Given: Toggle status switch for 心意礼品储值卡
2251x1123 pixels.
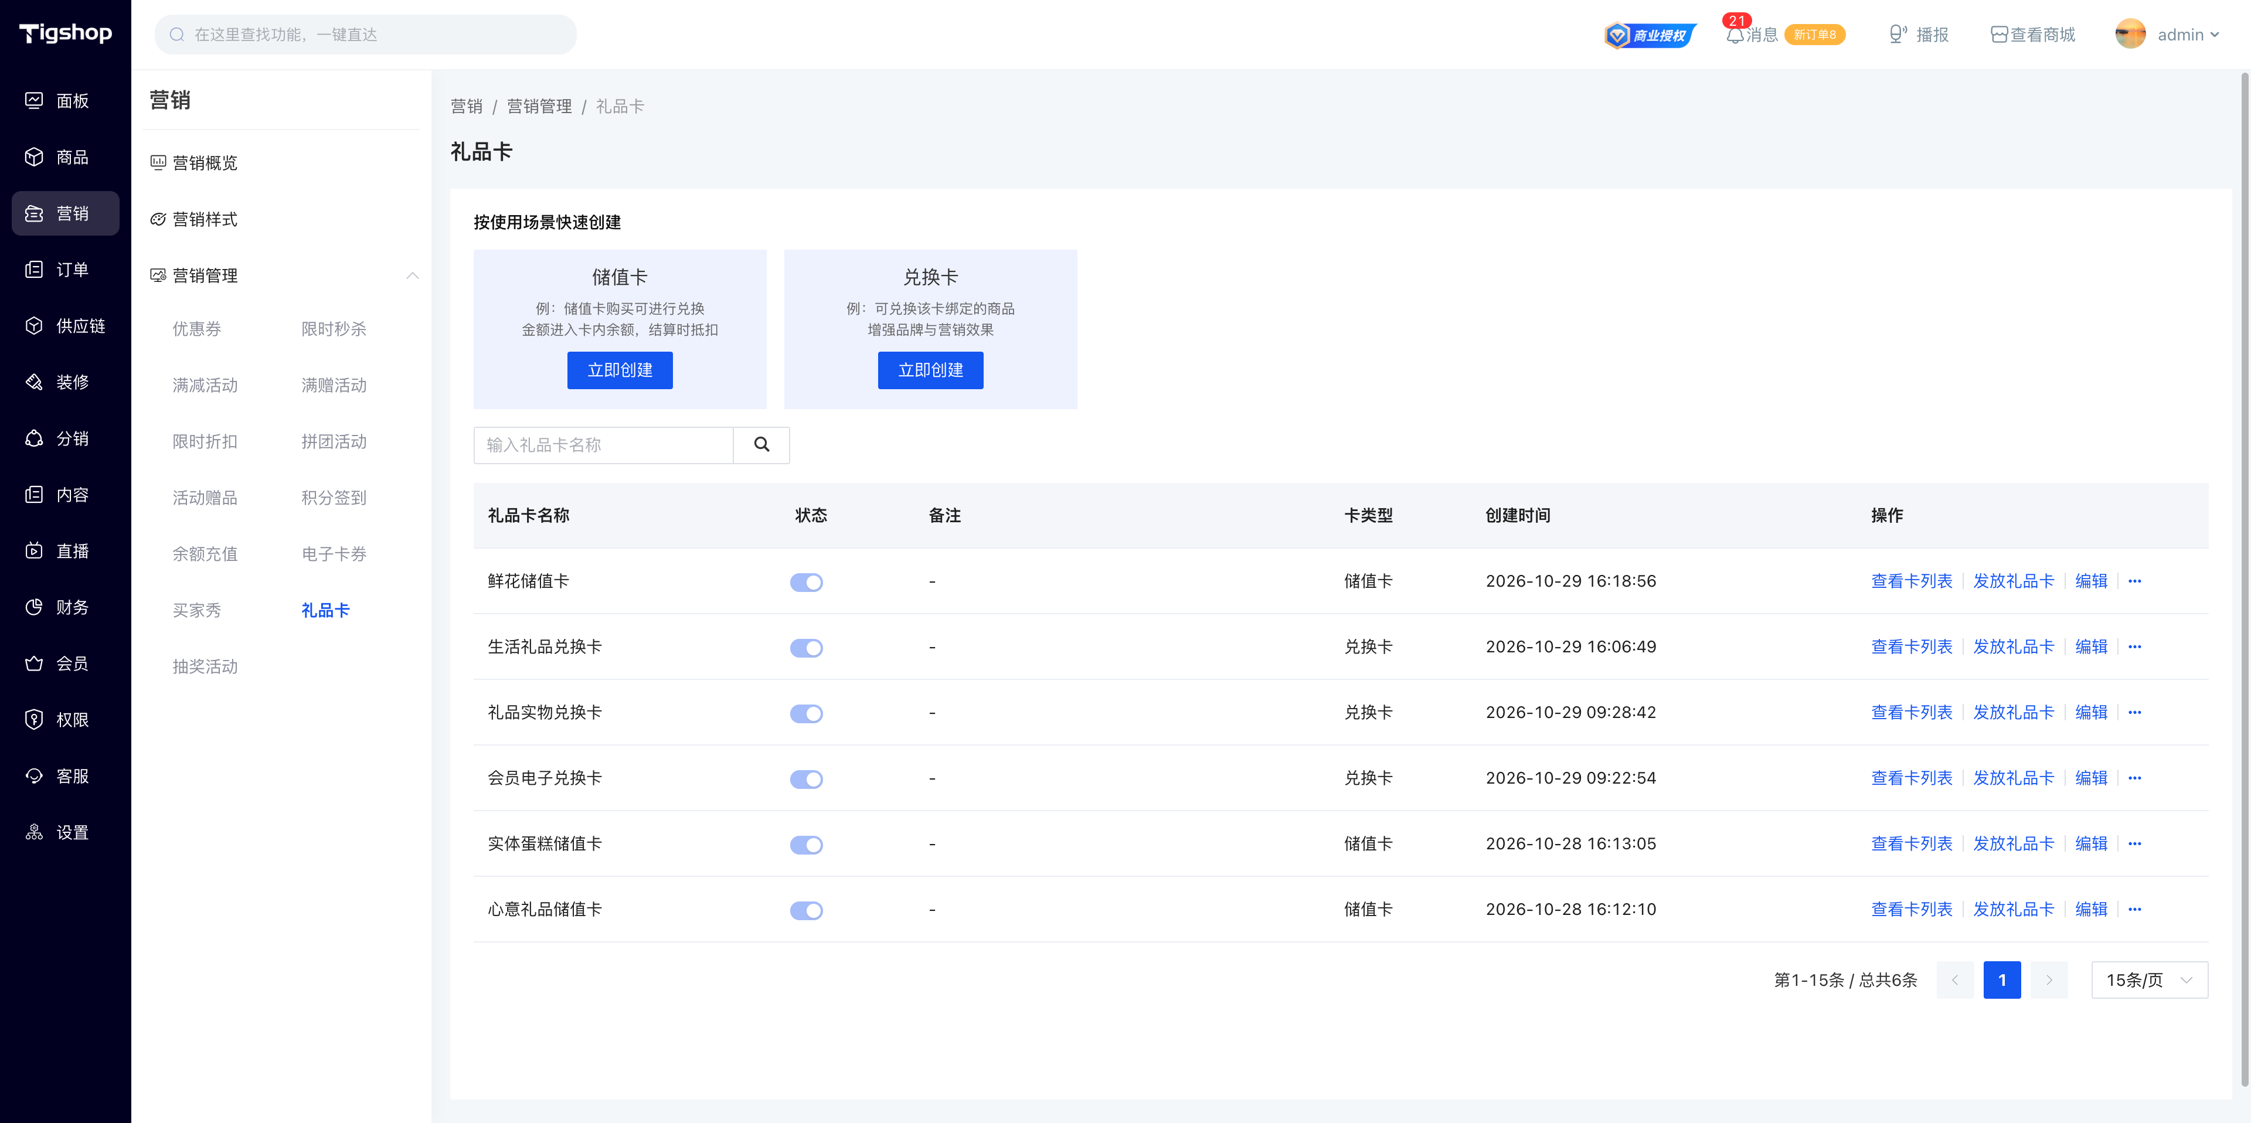Looking at the screenshot, I should click(805, 910).
